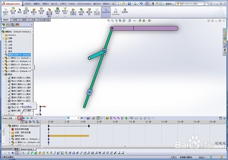The width and height of the screenshot is (228, 160).
Task: Open the PropertyManager panel tab
Action: coord(8,25)
